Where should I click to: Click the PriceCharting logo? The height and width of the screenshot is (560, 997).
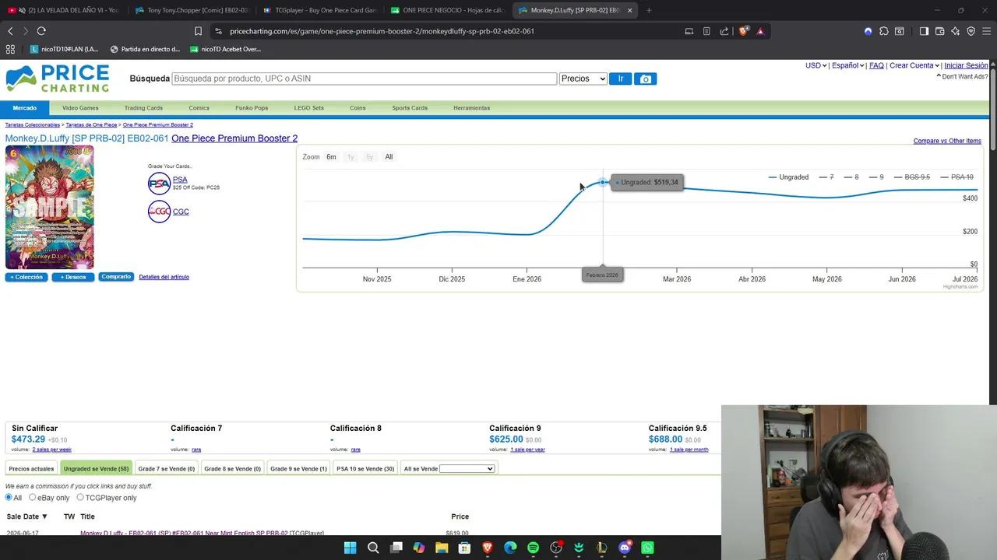[x=58, y=79]
